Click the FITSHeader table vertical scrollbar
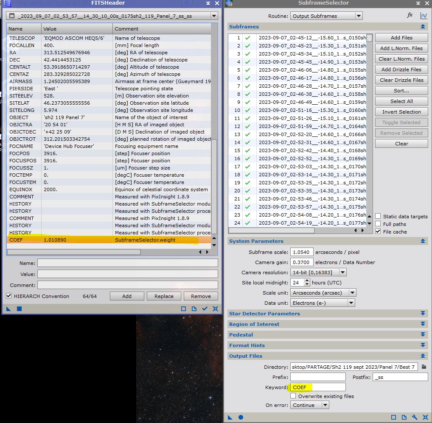The width and height of the screenshot is (432, 423). [214, 186]
